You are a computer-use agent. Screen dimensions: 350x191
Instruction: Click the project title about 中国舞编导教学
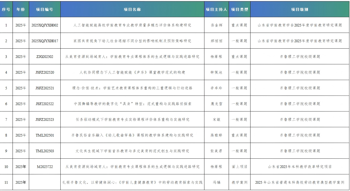point(132,104)
